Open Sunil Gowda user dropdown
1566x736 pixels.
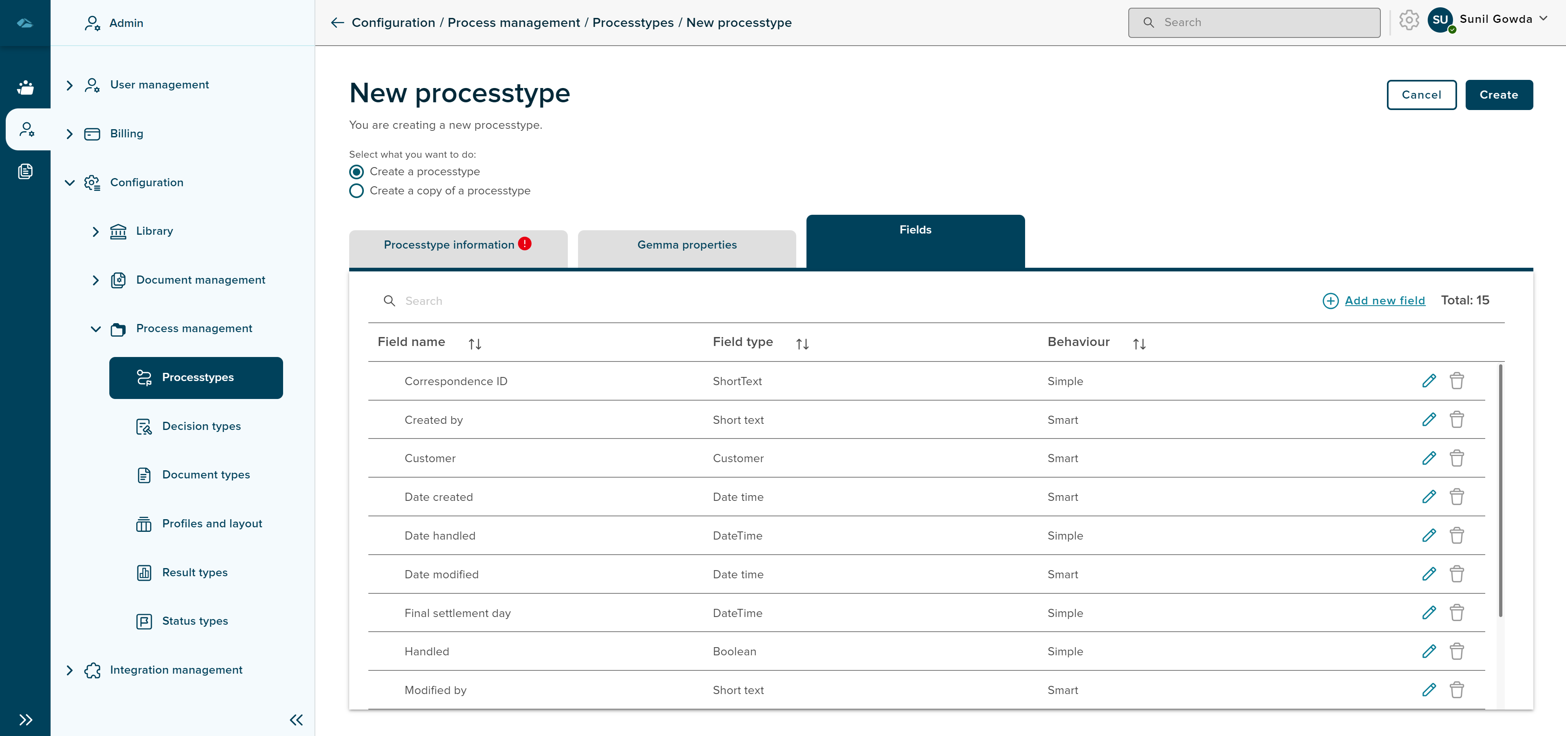tap(1544, 19)
